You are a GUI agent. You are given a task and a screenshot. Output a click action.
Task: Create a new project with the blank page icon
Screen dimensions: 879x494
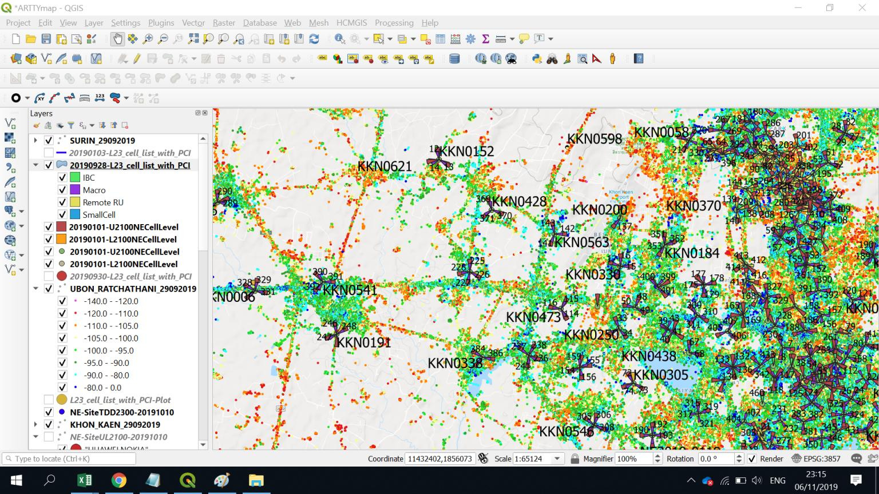(x=16, y=39)
